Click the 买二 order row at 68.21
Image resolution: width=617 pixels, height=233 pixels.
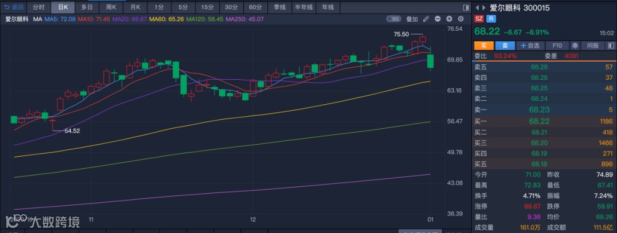[544, 133]
